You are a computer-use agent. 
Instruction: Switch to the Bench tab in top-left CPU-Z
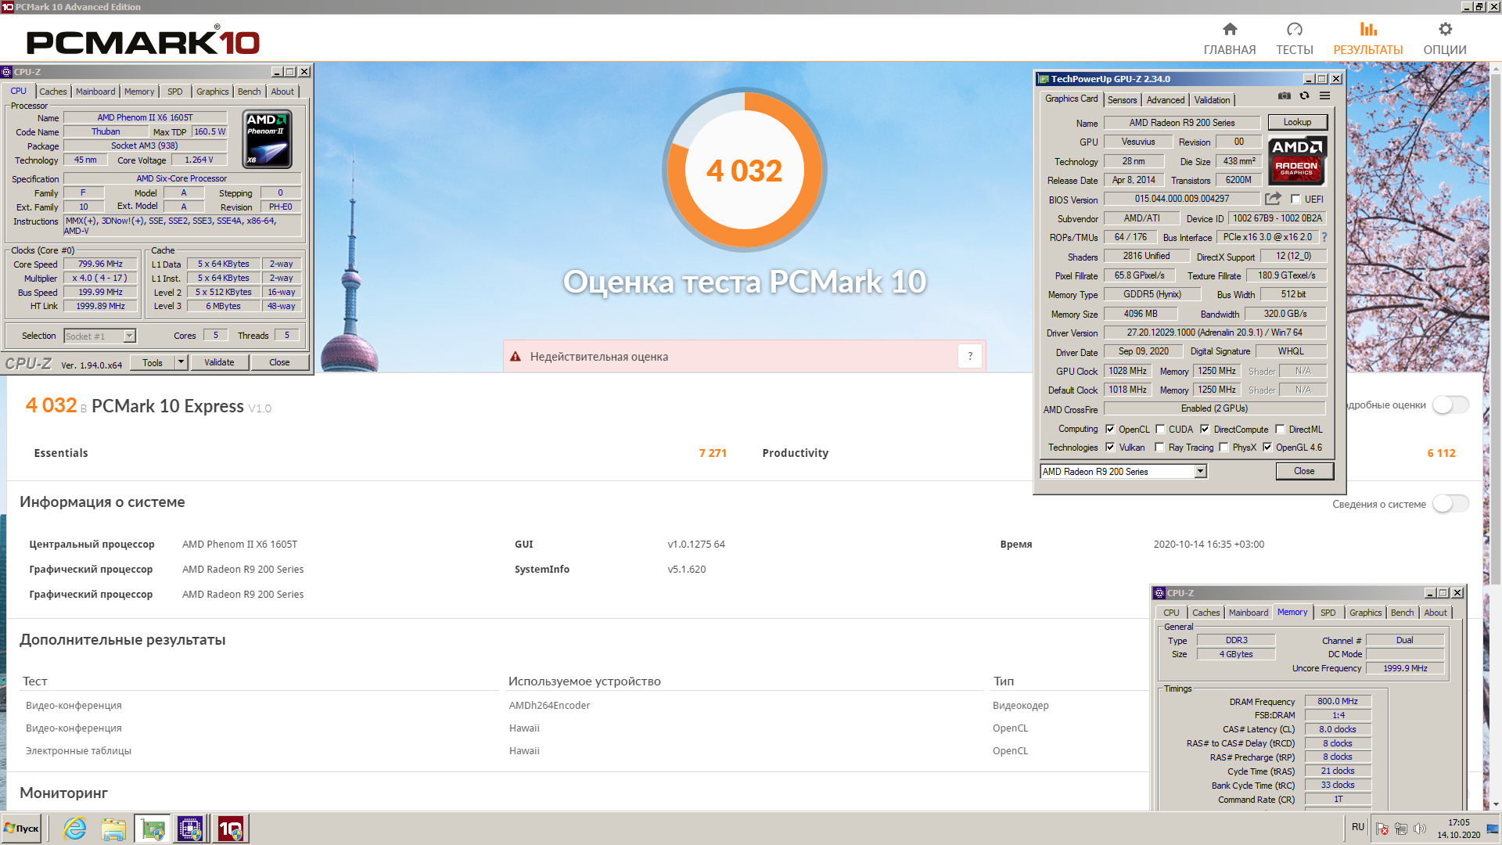coord(250,92)
